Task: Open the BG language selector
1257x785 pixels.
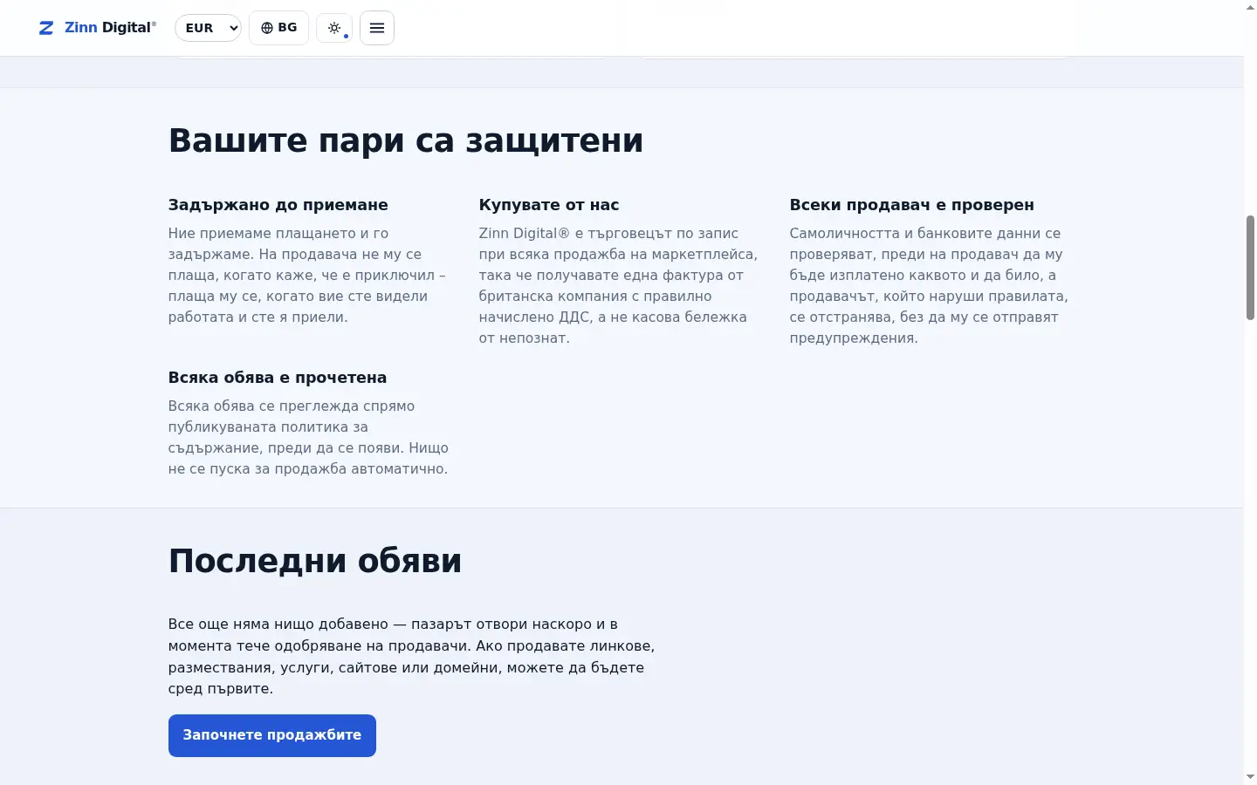Action: point(278,28)
